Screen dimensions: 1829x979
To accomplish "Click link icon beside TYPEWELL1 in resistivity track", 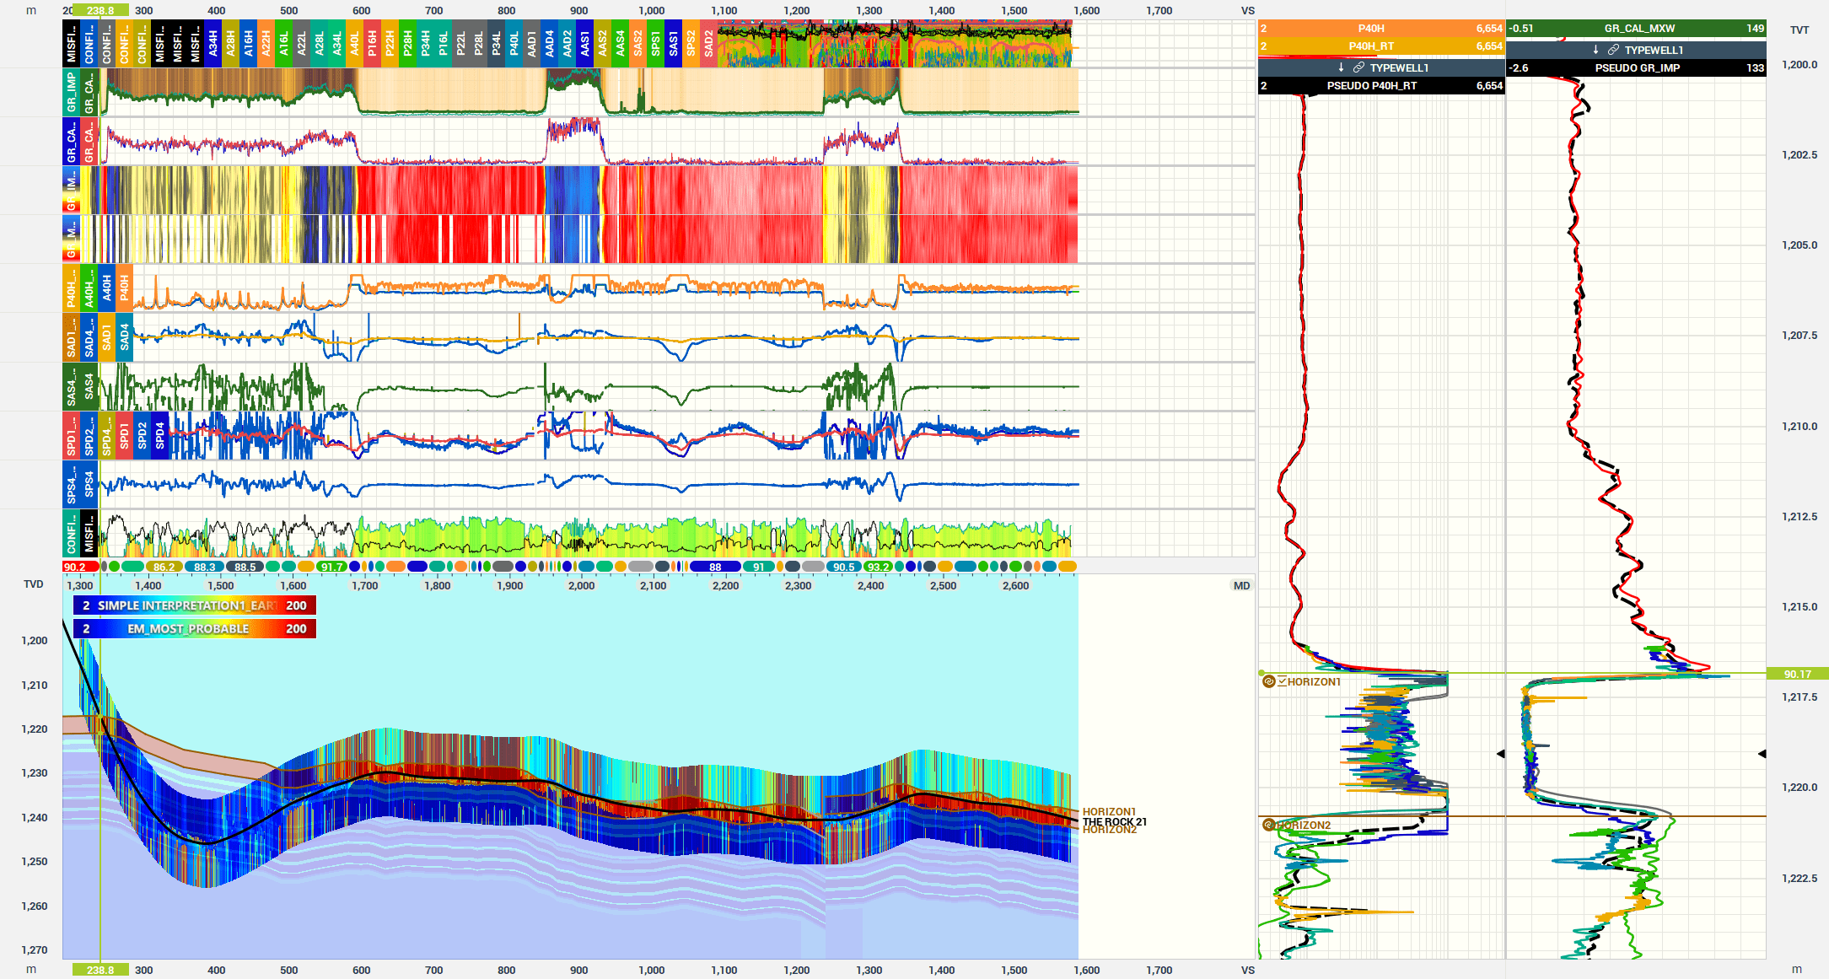I will pos(1358,67).
